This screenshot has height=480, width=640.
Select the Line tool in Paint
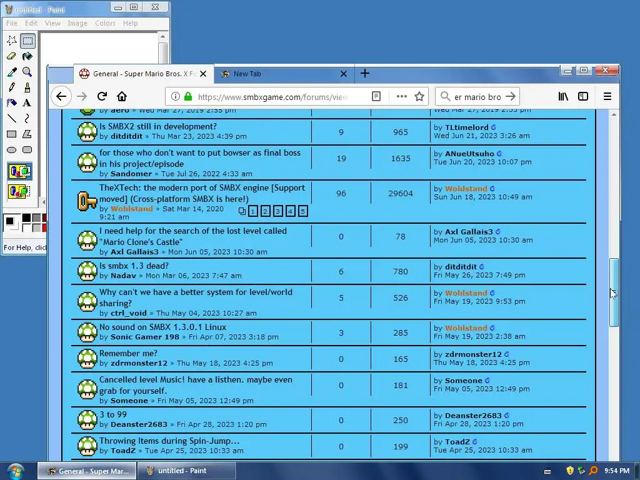(x=12, y=118)
